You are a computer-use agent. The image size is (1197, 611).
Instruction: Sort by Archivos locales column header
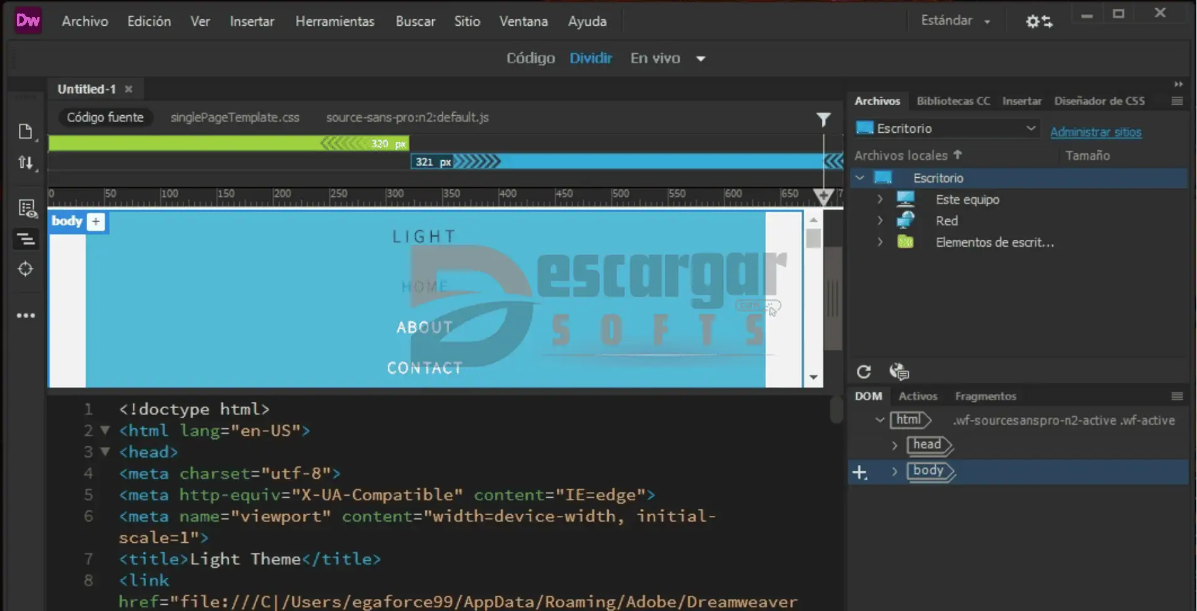point(907,155)
